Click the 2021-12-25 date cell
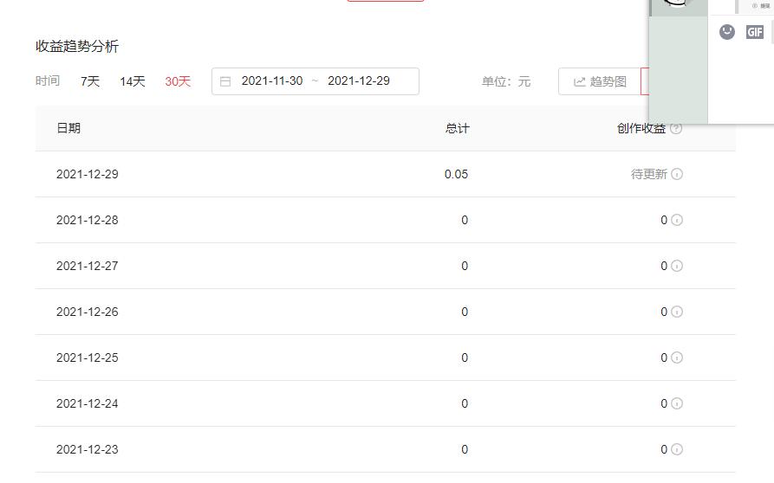 (88, 357)
